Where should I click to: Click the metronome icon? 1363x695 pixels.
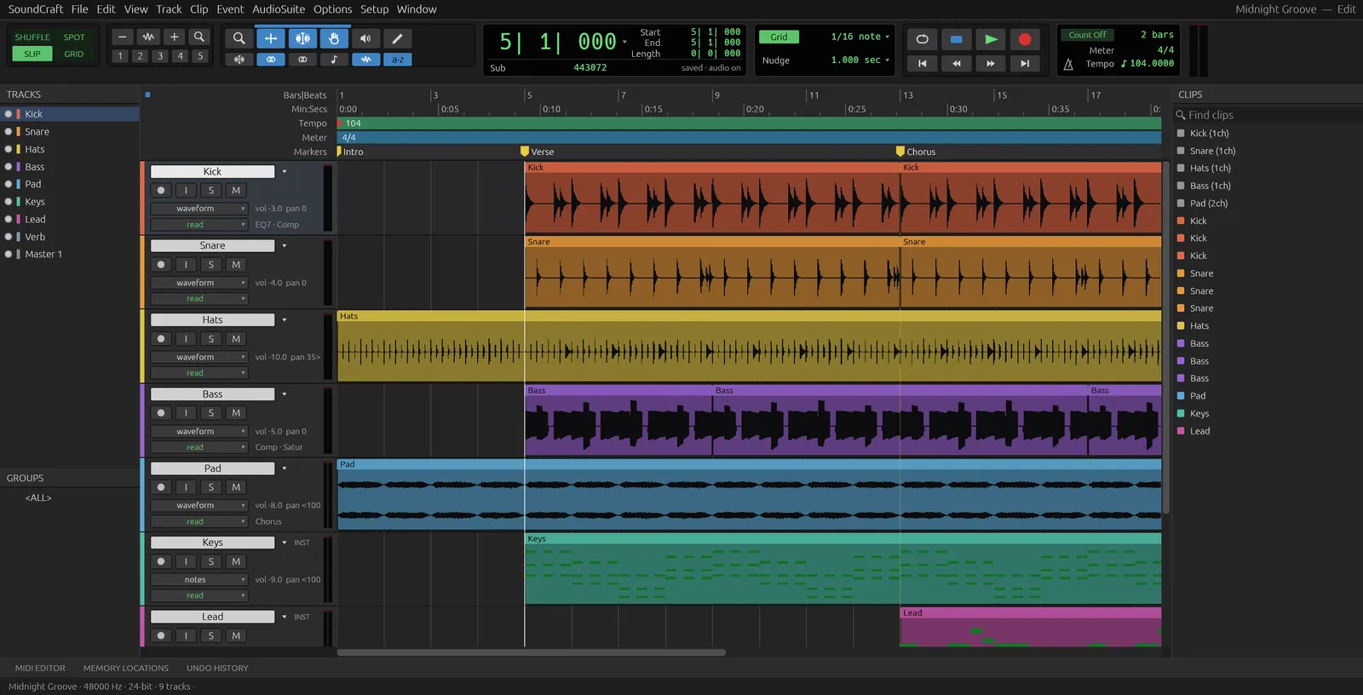1068,64
